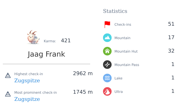Click the Karma value 421

(x=66, y=41)
